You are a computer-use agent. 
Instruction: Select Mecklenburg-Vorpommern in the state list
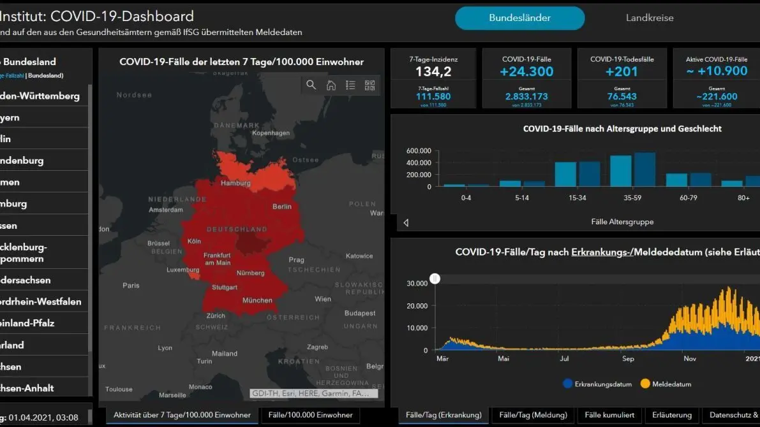(44, 253)
